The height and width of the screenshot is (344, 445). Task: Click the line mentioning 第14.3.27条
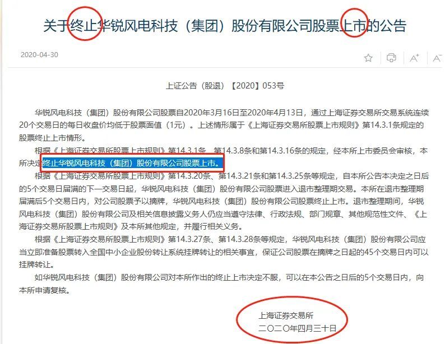[x=230, y=240]
